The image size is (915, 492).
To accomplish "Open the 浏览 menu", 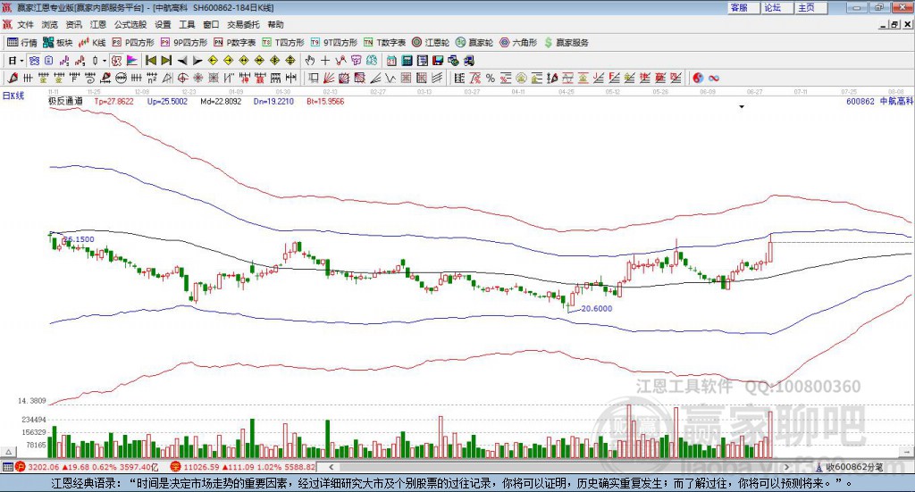I will pyautogui.click(x=50, y=24).
